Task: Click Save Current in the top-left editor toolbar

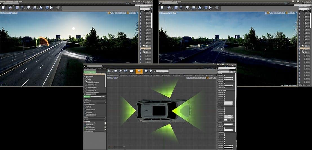Action: click(x=3, y=8)
